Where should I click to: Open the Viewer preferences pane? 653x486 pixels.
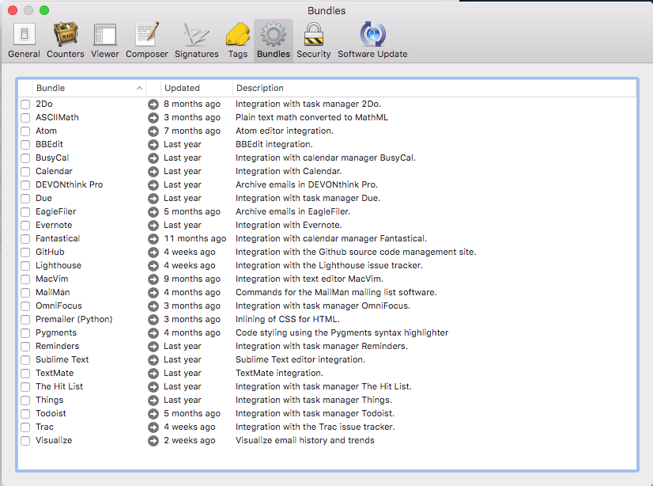coord(105,40)
